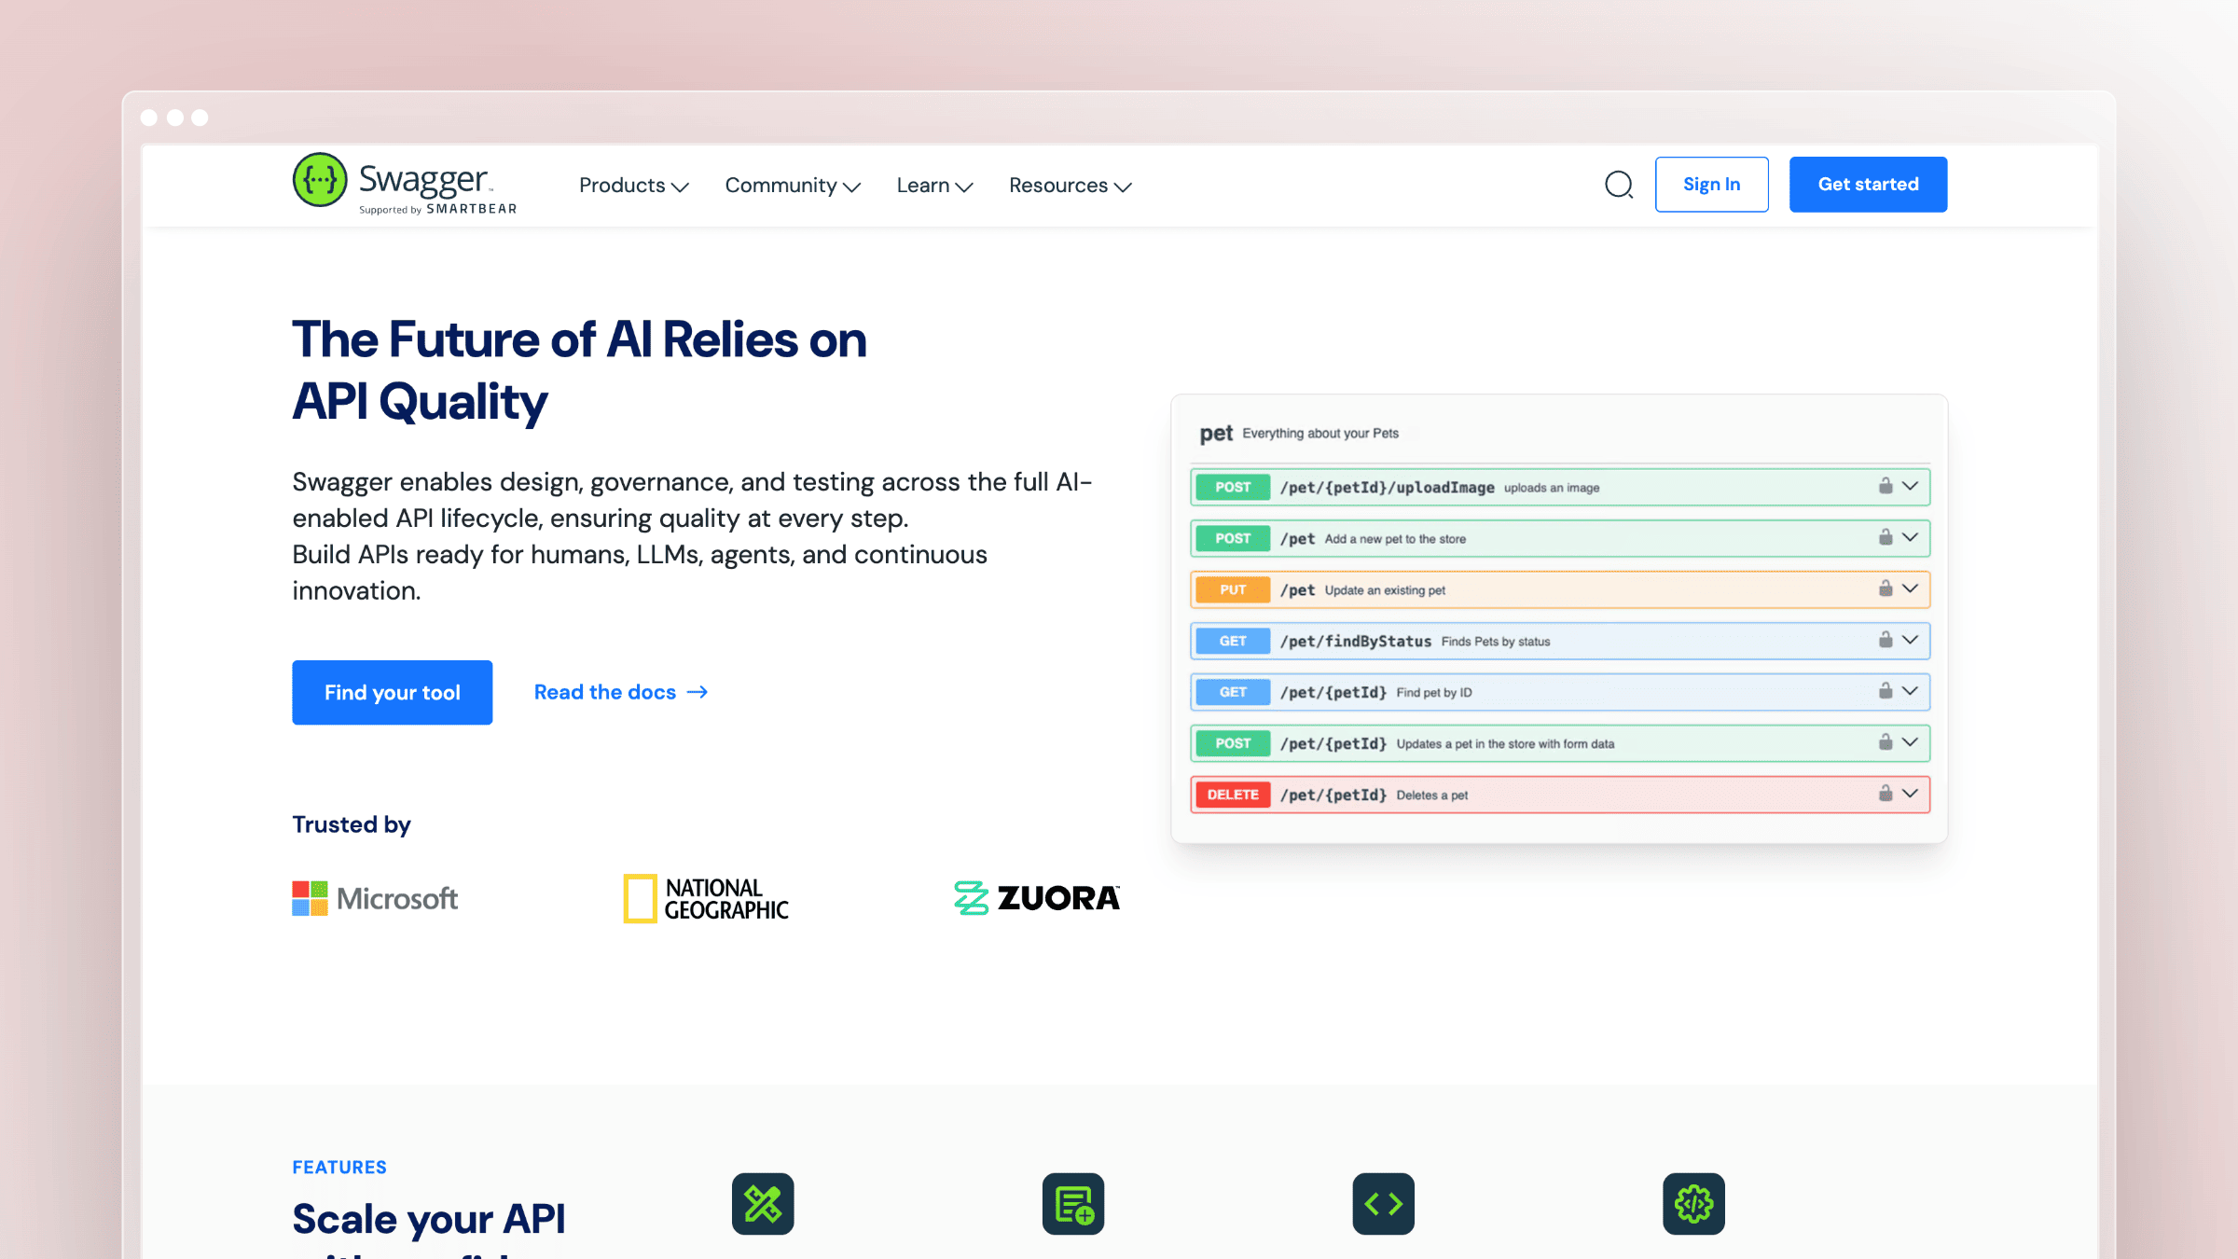Image resolution: width=2238 pixels, height=1259 pixels.
Task: Click the 'Add a new pet to the store' text
Action: pos(1395,539)
